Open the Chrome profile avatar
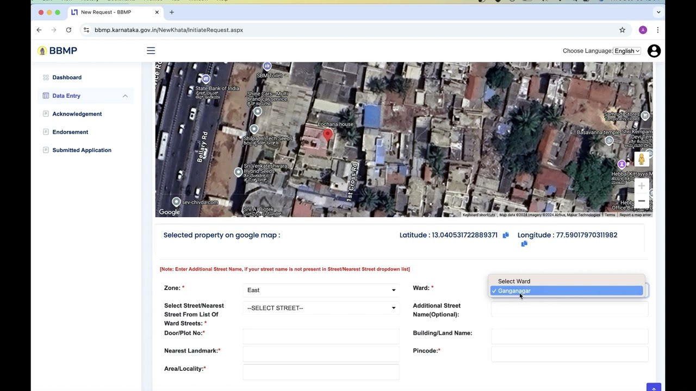Image resolution: width=696 pixels, height=391 pixels. coord(643,30)
